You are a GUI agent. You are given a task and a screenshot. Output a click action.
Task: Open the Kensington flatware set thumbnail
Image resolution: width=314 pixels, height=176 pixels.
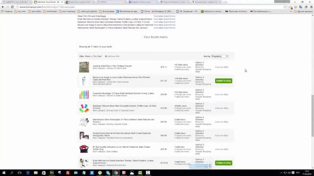tap(84, 122)
